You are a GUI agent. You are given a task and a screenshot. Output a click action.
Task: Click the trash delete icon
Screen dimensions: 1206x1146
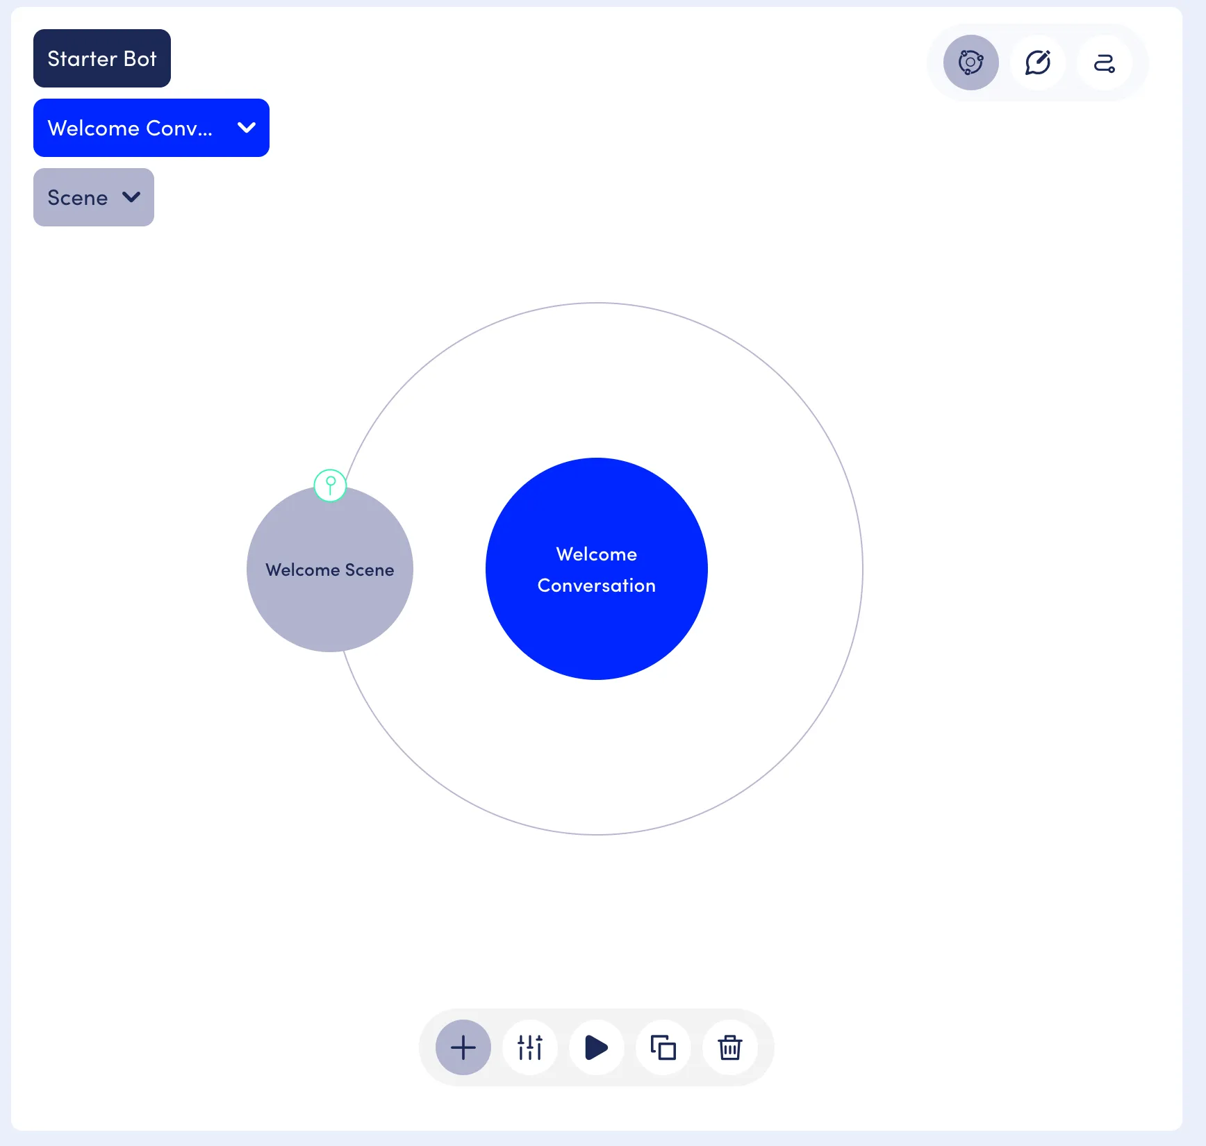click(x=730, y=1047)
